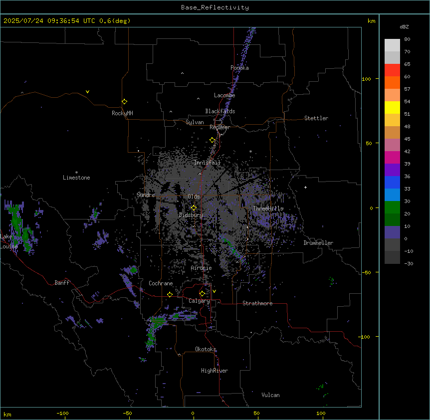Select the 45 dBZ pink legend swatch
The height and width of the screenshot is (420, 430).
point(392,145)
